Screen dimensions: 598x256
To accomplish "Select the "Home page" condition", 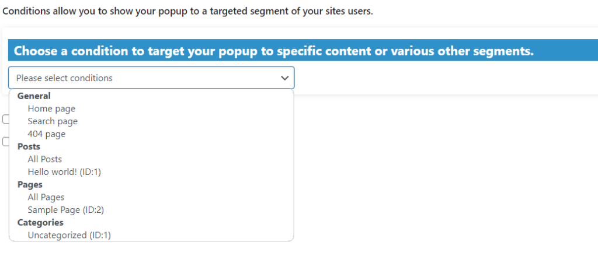I will coord(51,108).
